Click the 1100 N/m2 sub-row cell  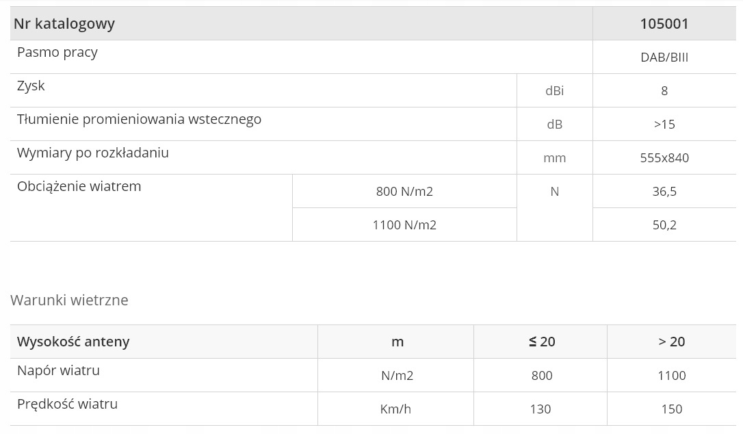(x=404, y=225)
